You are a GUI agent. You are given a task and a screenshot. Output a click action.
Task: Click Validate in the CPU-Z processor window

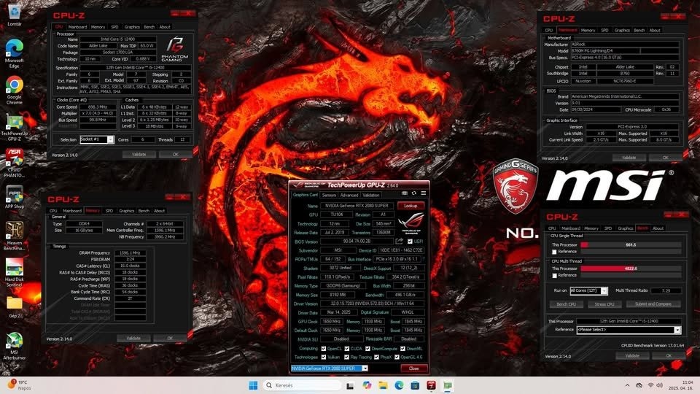tap(139, 154)
